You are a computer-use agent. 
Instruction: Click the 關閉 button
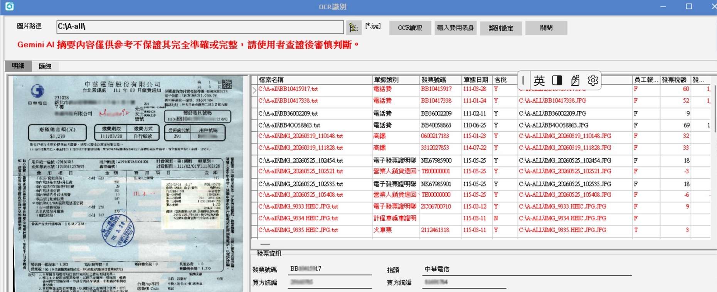pos(546,28)
